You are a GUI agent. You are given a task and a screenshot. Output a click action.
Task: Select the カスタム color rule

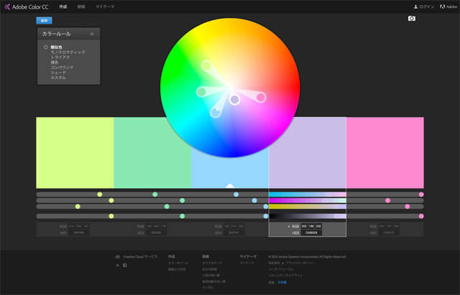click(x=58, y=78)
